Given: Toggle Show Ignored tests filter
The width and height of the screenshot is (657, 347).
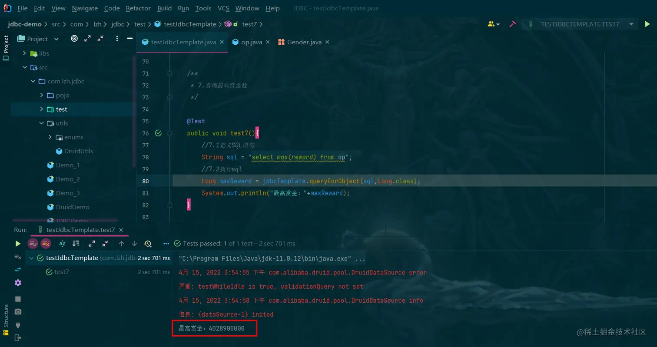Looking at the screenshot, I should 46,244.
